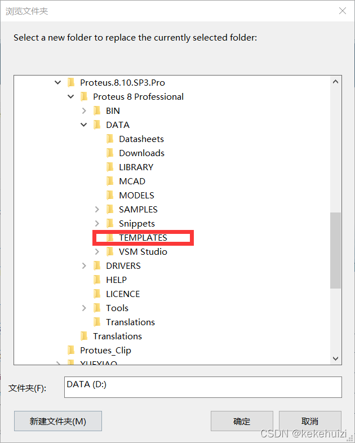
Task: Select Translations folder under Proteus 8 Professional
Action: pos(130,322)
